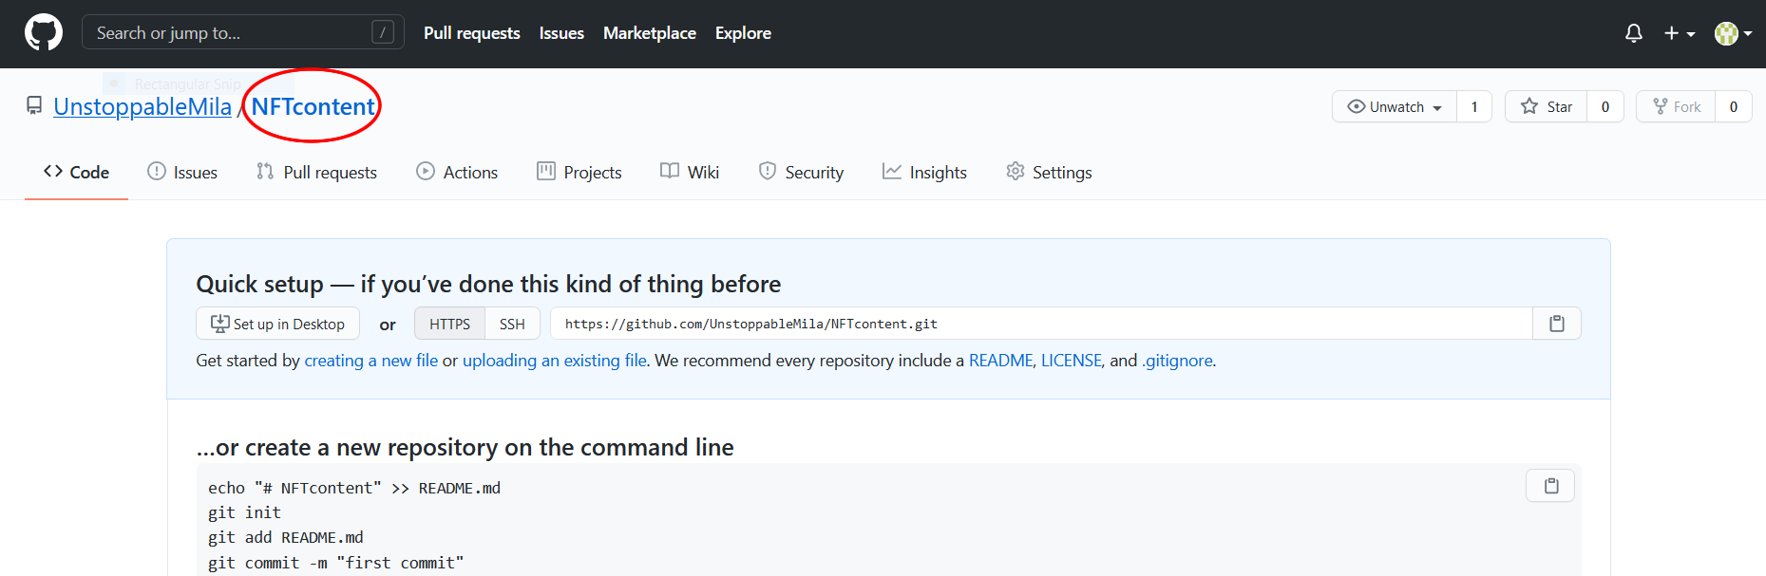Switch to the repository Issues tab
1766x576 pixels.
[x=182, y=172]
